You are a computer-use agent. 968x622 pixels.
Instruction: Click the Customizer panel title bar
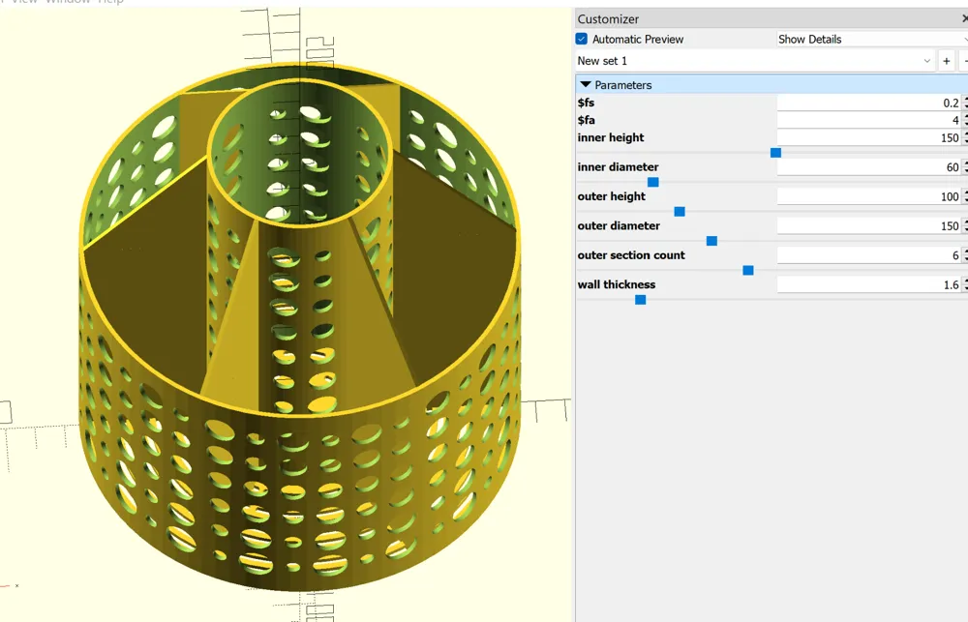click(678, 17)
